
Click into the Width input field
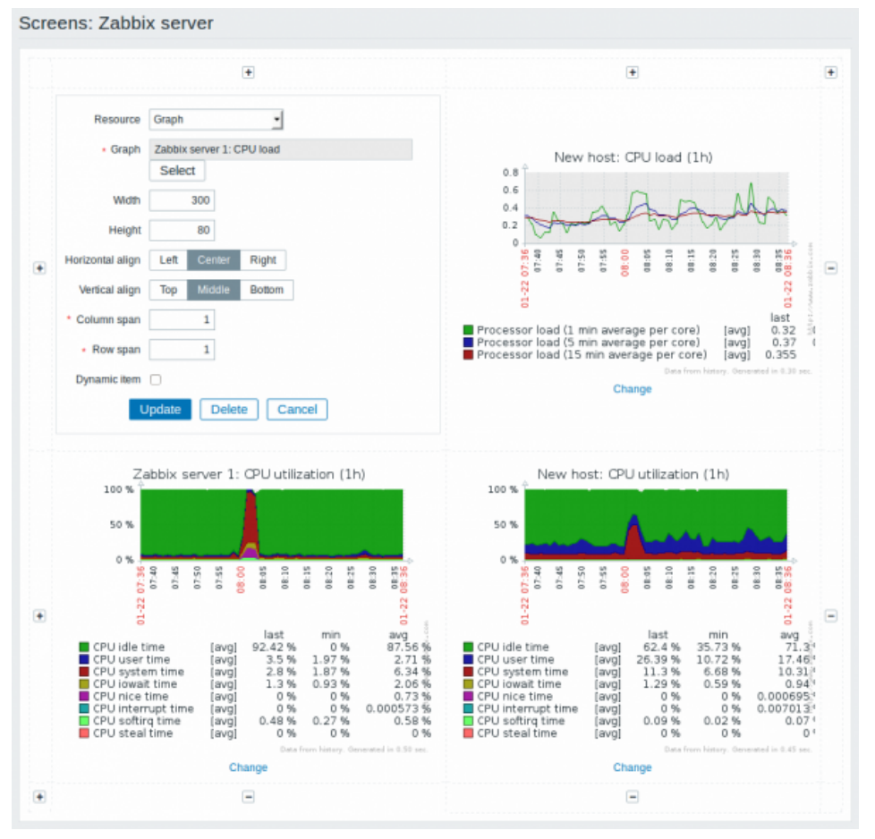point(182,200)
